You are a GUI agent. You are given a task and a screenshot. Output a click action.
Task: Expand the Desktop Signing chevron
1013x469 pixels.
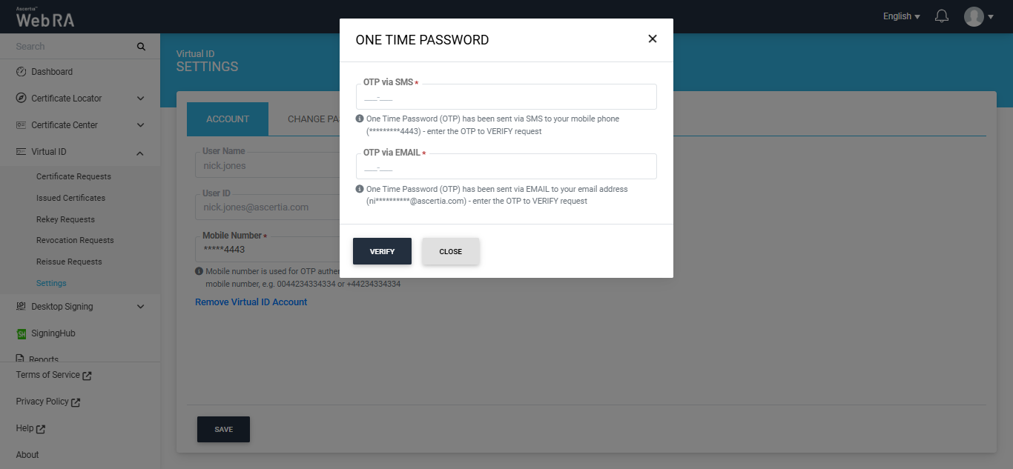[141, 307]
